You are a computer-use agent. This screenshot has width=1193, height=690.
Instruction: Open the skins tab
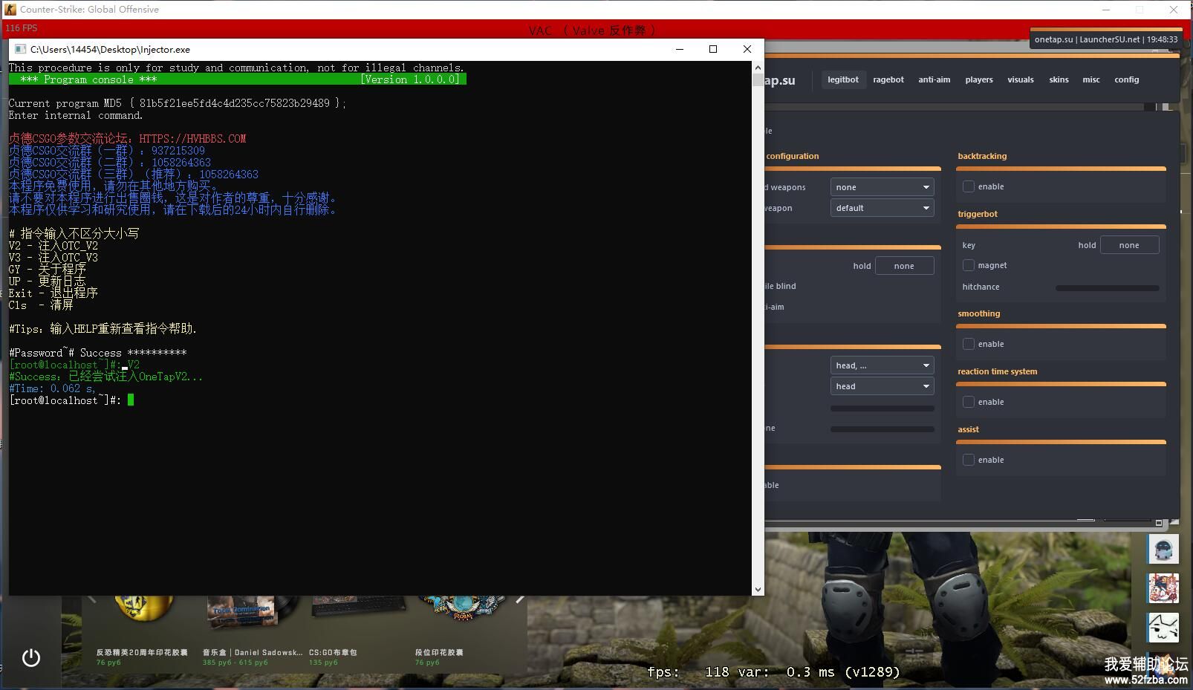pyautogui.click(x=1059, y=79)
